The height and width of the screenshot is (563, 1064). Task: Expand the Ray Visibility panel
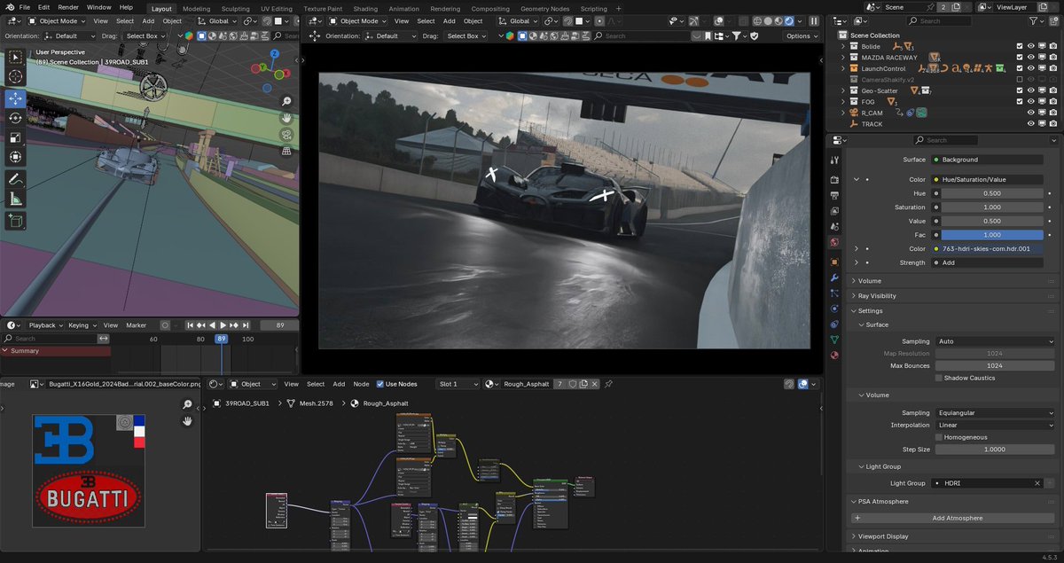pos(877,296)
